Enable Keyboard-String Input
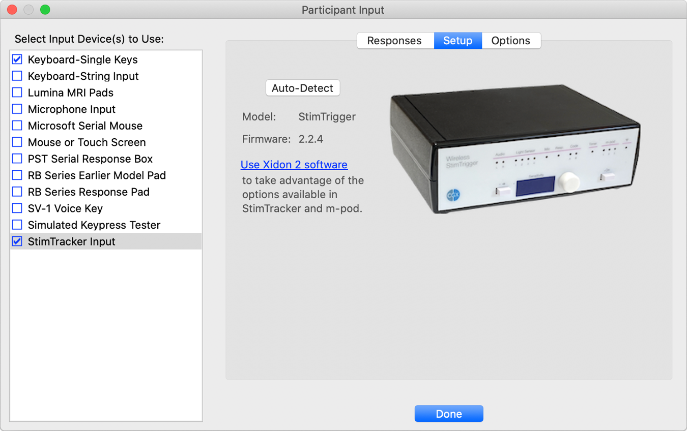 point(17,76)
